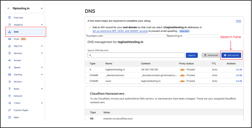Screen dimensions: 252x128
Task: Click the Email envelope icon
Action: 10,39
